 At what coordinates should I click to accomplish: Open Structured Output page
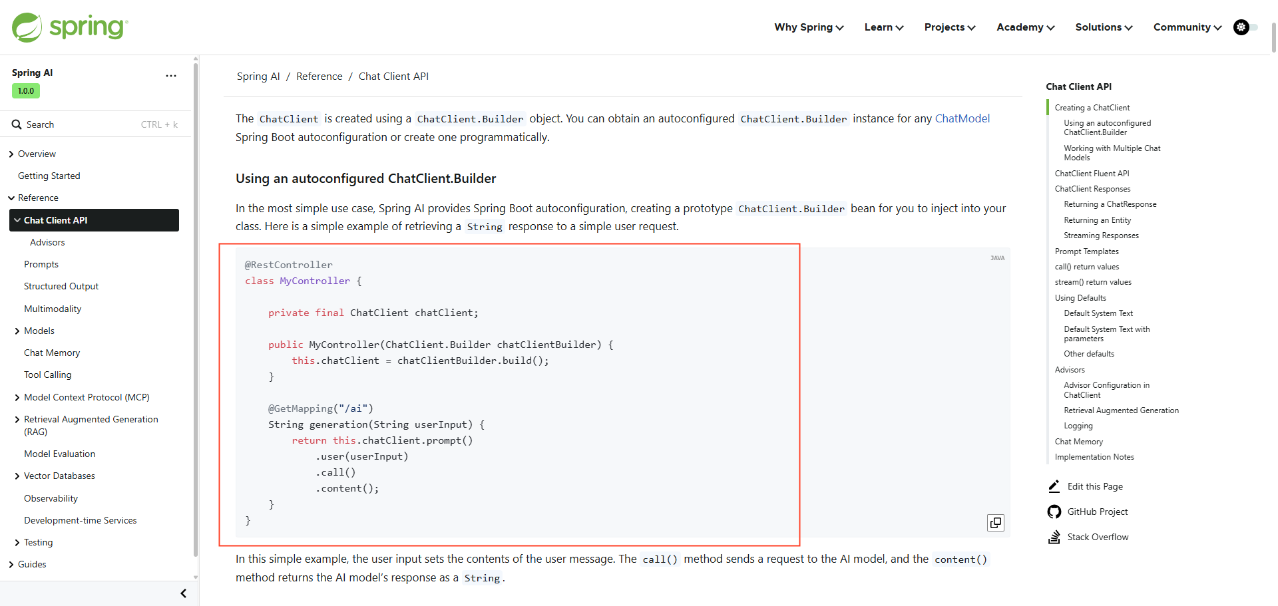(61, 286)
